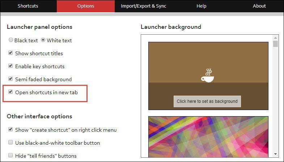Select the Black text radio button
The height and width of the screenshot is (162, 284).
(x=11, y=40)
